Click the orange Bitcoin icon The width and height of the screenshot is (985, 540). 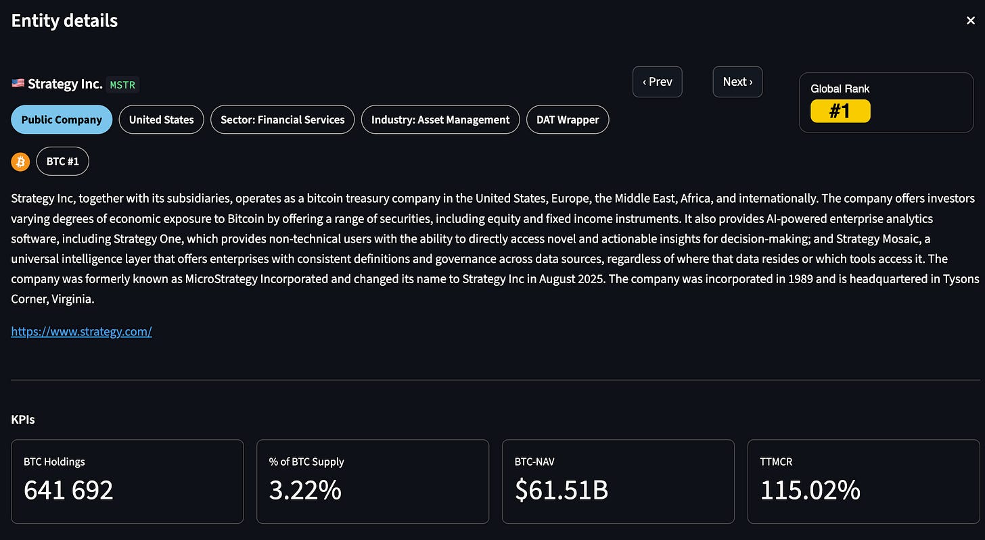pyautogui.click(x=20, y=162)
